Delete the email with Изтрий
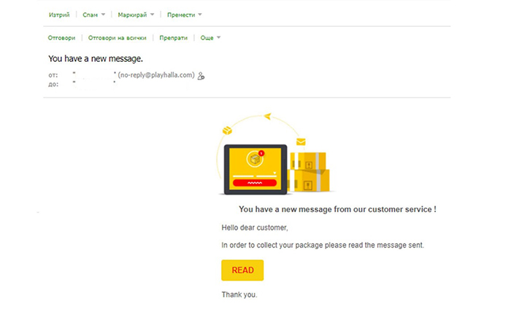Screen dimensions: 511x314 click(59, 15)
